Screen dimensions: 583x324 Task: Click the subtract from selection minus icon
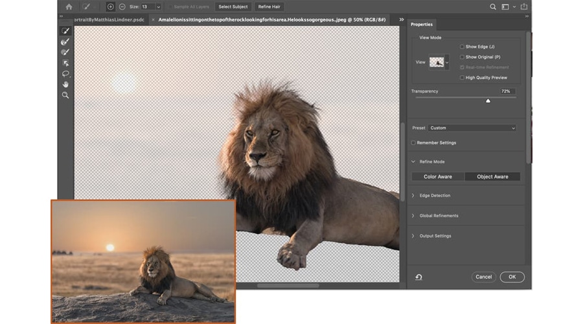pyautogui.click(x=122, y=6)
